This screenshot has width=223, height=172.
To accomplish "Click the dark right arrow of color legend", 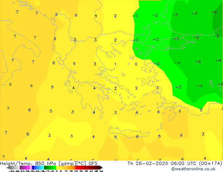I will (x=101, y=167).
